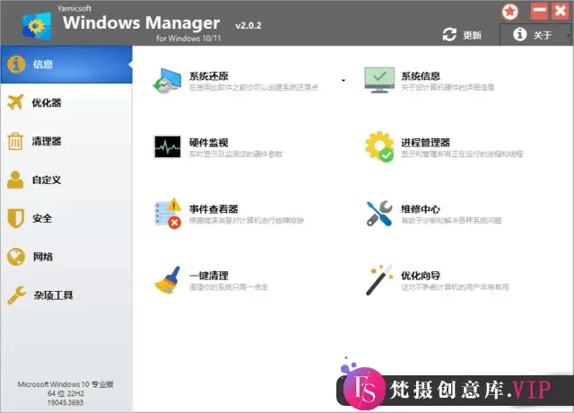Screen dimensions: 574x413
Task: Click the description under 事件查看器
Action: click(247, 221)
